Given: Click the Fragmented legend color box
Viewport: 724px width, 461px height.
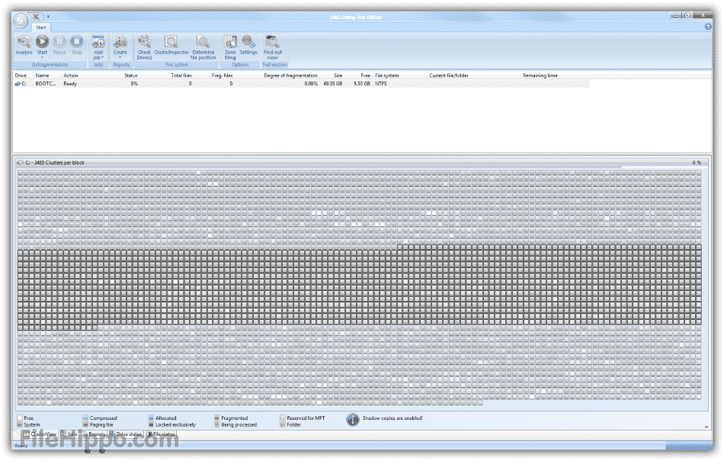Looking at the screenshot, I should click(217, 418).
